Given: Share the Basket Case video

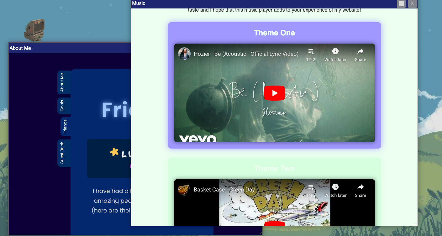Looking at the screenshot, I should click(x=360, y=190).
